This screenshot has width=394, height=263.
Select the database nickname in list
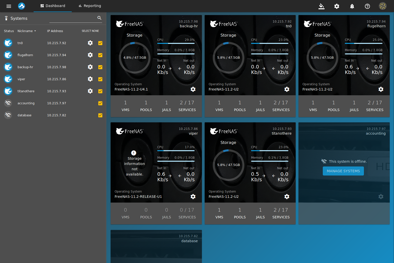25,115
